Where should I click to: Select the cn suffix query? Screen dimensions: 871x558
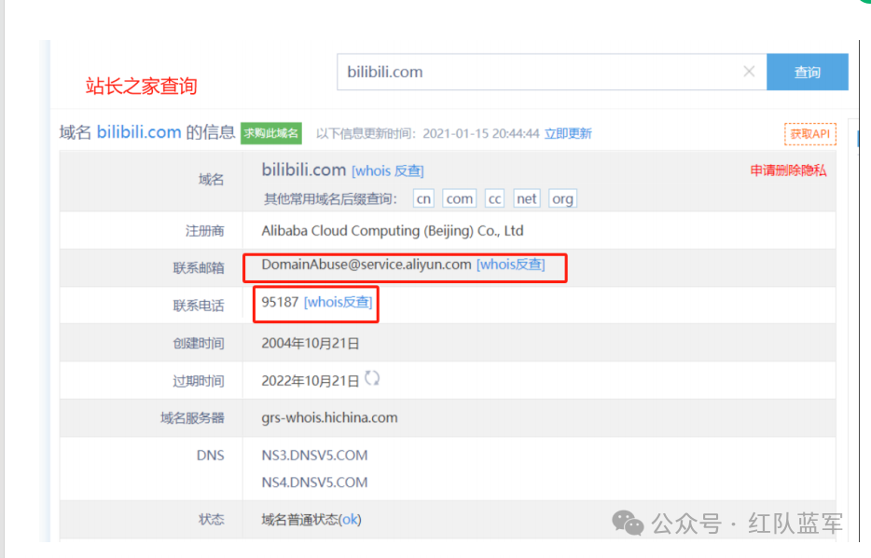coord(423,198)
